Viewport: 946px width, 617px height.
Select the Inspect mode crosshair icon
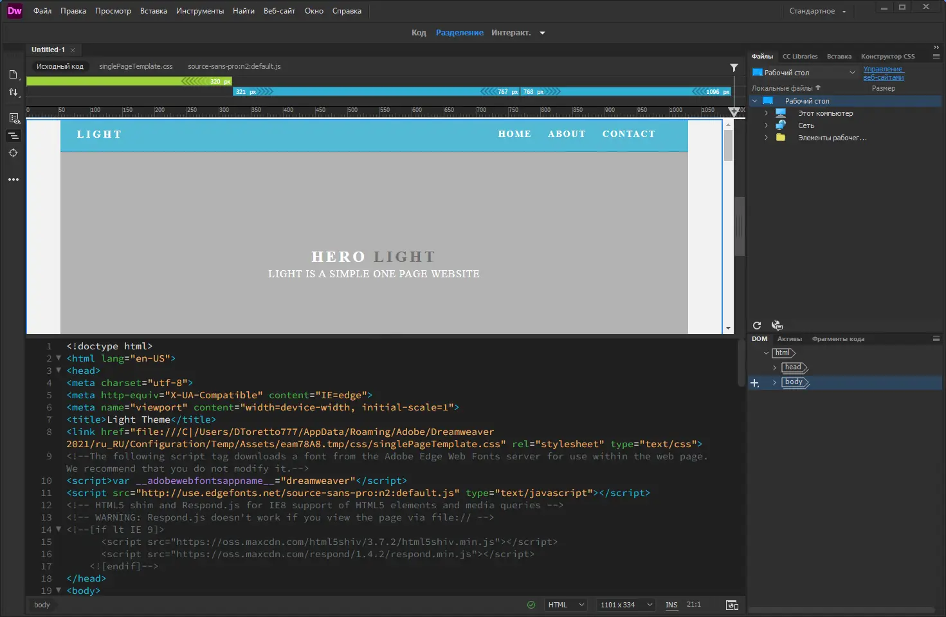14,153
